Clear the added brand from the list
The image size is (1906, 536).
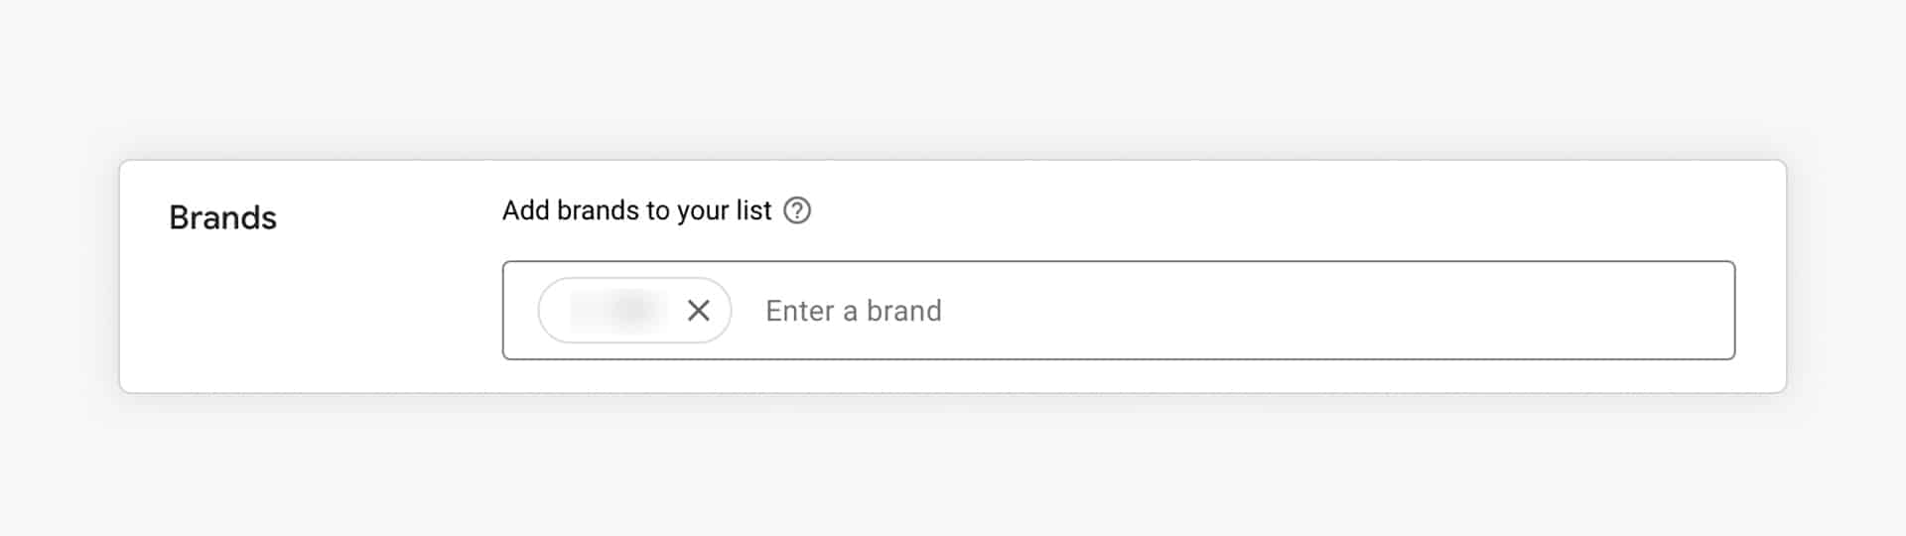(x=699, y=311)
